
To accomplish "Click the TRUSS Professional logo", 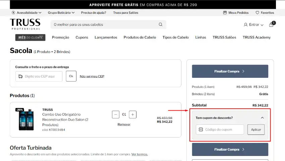I will pyautogui.click(x=25, y=24).
